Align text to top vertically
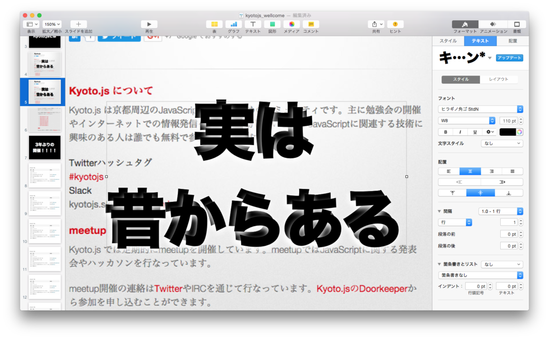 (x=452, y=193)
